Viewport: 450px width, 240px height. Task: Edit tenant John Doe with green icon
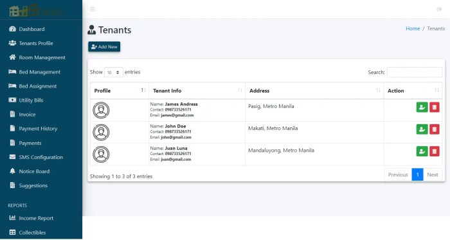click(422, 129)
